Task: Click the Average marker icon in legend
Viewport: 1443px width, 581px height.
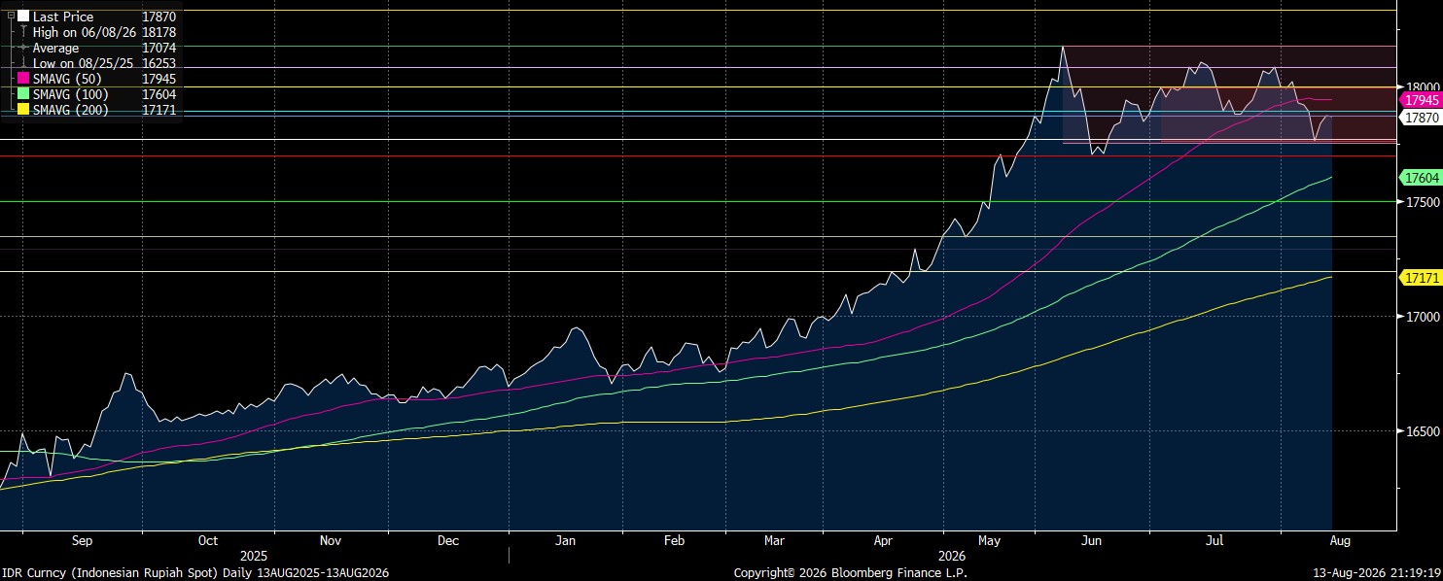Action: [23, 48]
